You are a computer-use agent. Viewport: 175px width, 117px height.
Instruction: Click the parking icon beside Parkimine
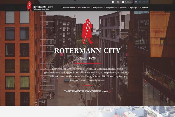123,2
